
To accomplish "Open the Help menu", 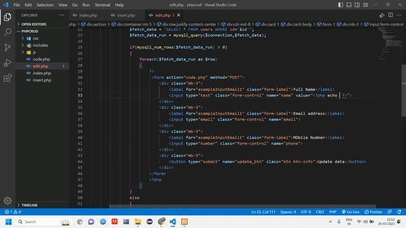I will pos(119,5).
